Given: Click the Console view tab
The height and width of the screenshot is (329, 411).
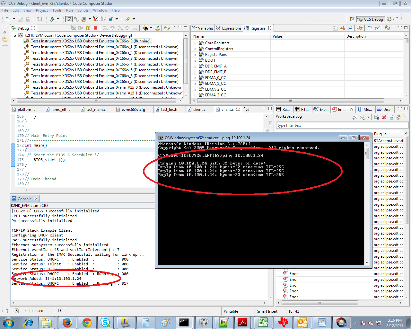Looking at the screenshot, I should pyautogui.click(x=25, y=199).
